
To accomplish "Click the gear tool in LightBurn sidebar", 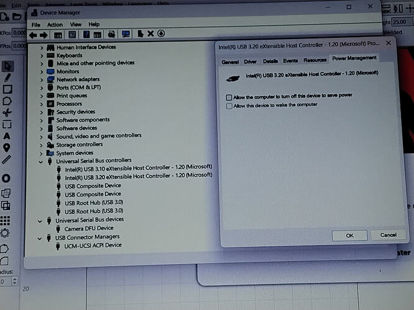I will [5, 233].
